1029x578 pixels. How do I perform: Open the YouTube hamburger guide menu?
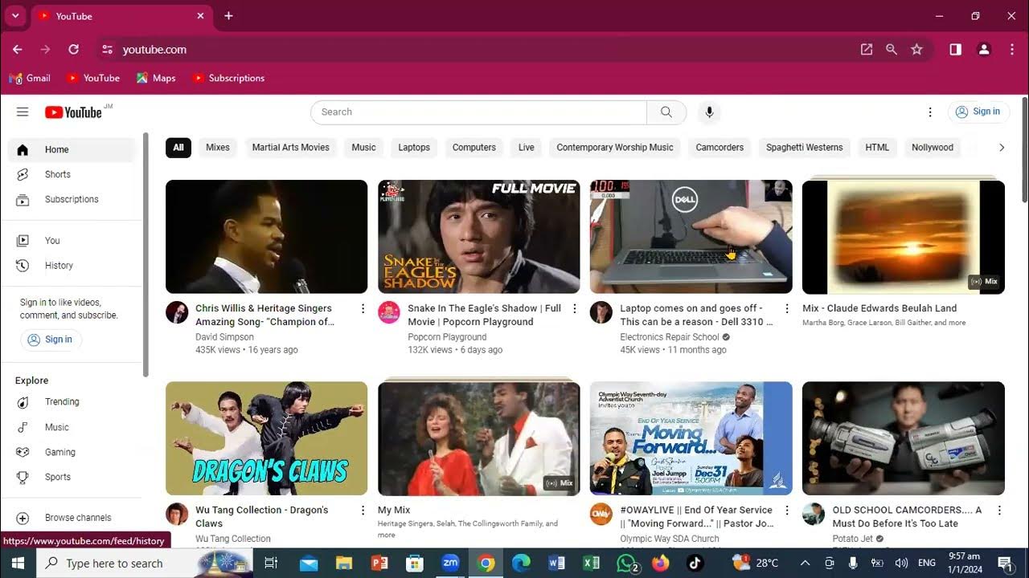coord(23,112)
